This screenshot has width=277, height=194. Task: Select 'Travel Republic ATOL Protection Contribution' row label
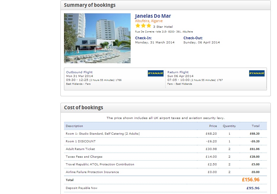100,164
